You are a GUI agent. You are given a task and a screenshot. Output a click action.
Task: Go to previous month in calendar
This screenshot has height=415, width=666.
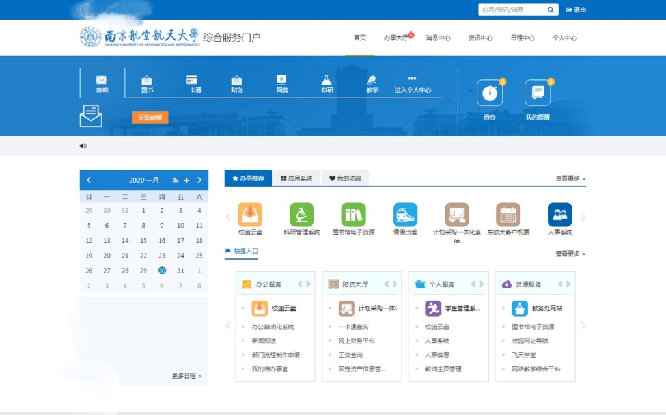pos(89,180)
